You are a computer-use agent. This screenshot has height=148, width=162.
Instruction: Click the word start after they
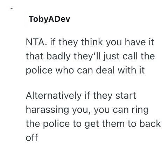(126, 96)
